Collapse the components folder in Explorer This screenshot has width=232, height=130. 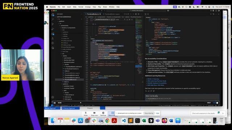[65, 26]
